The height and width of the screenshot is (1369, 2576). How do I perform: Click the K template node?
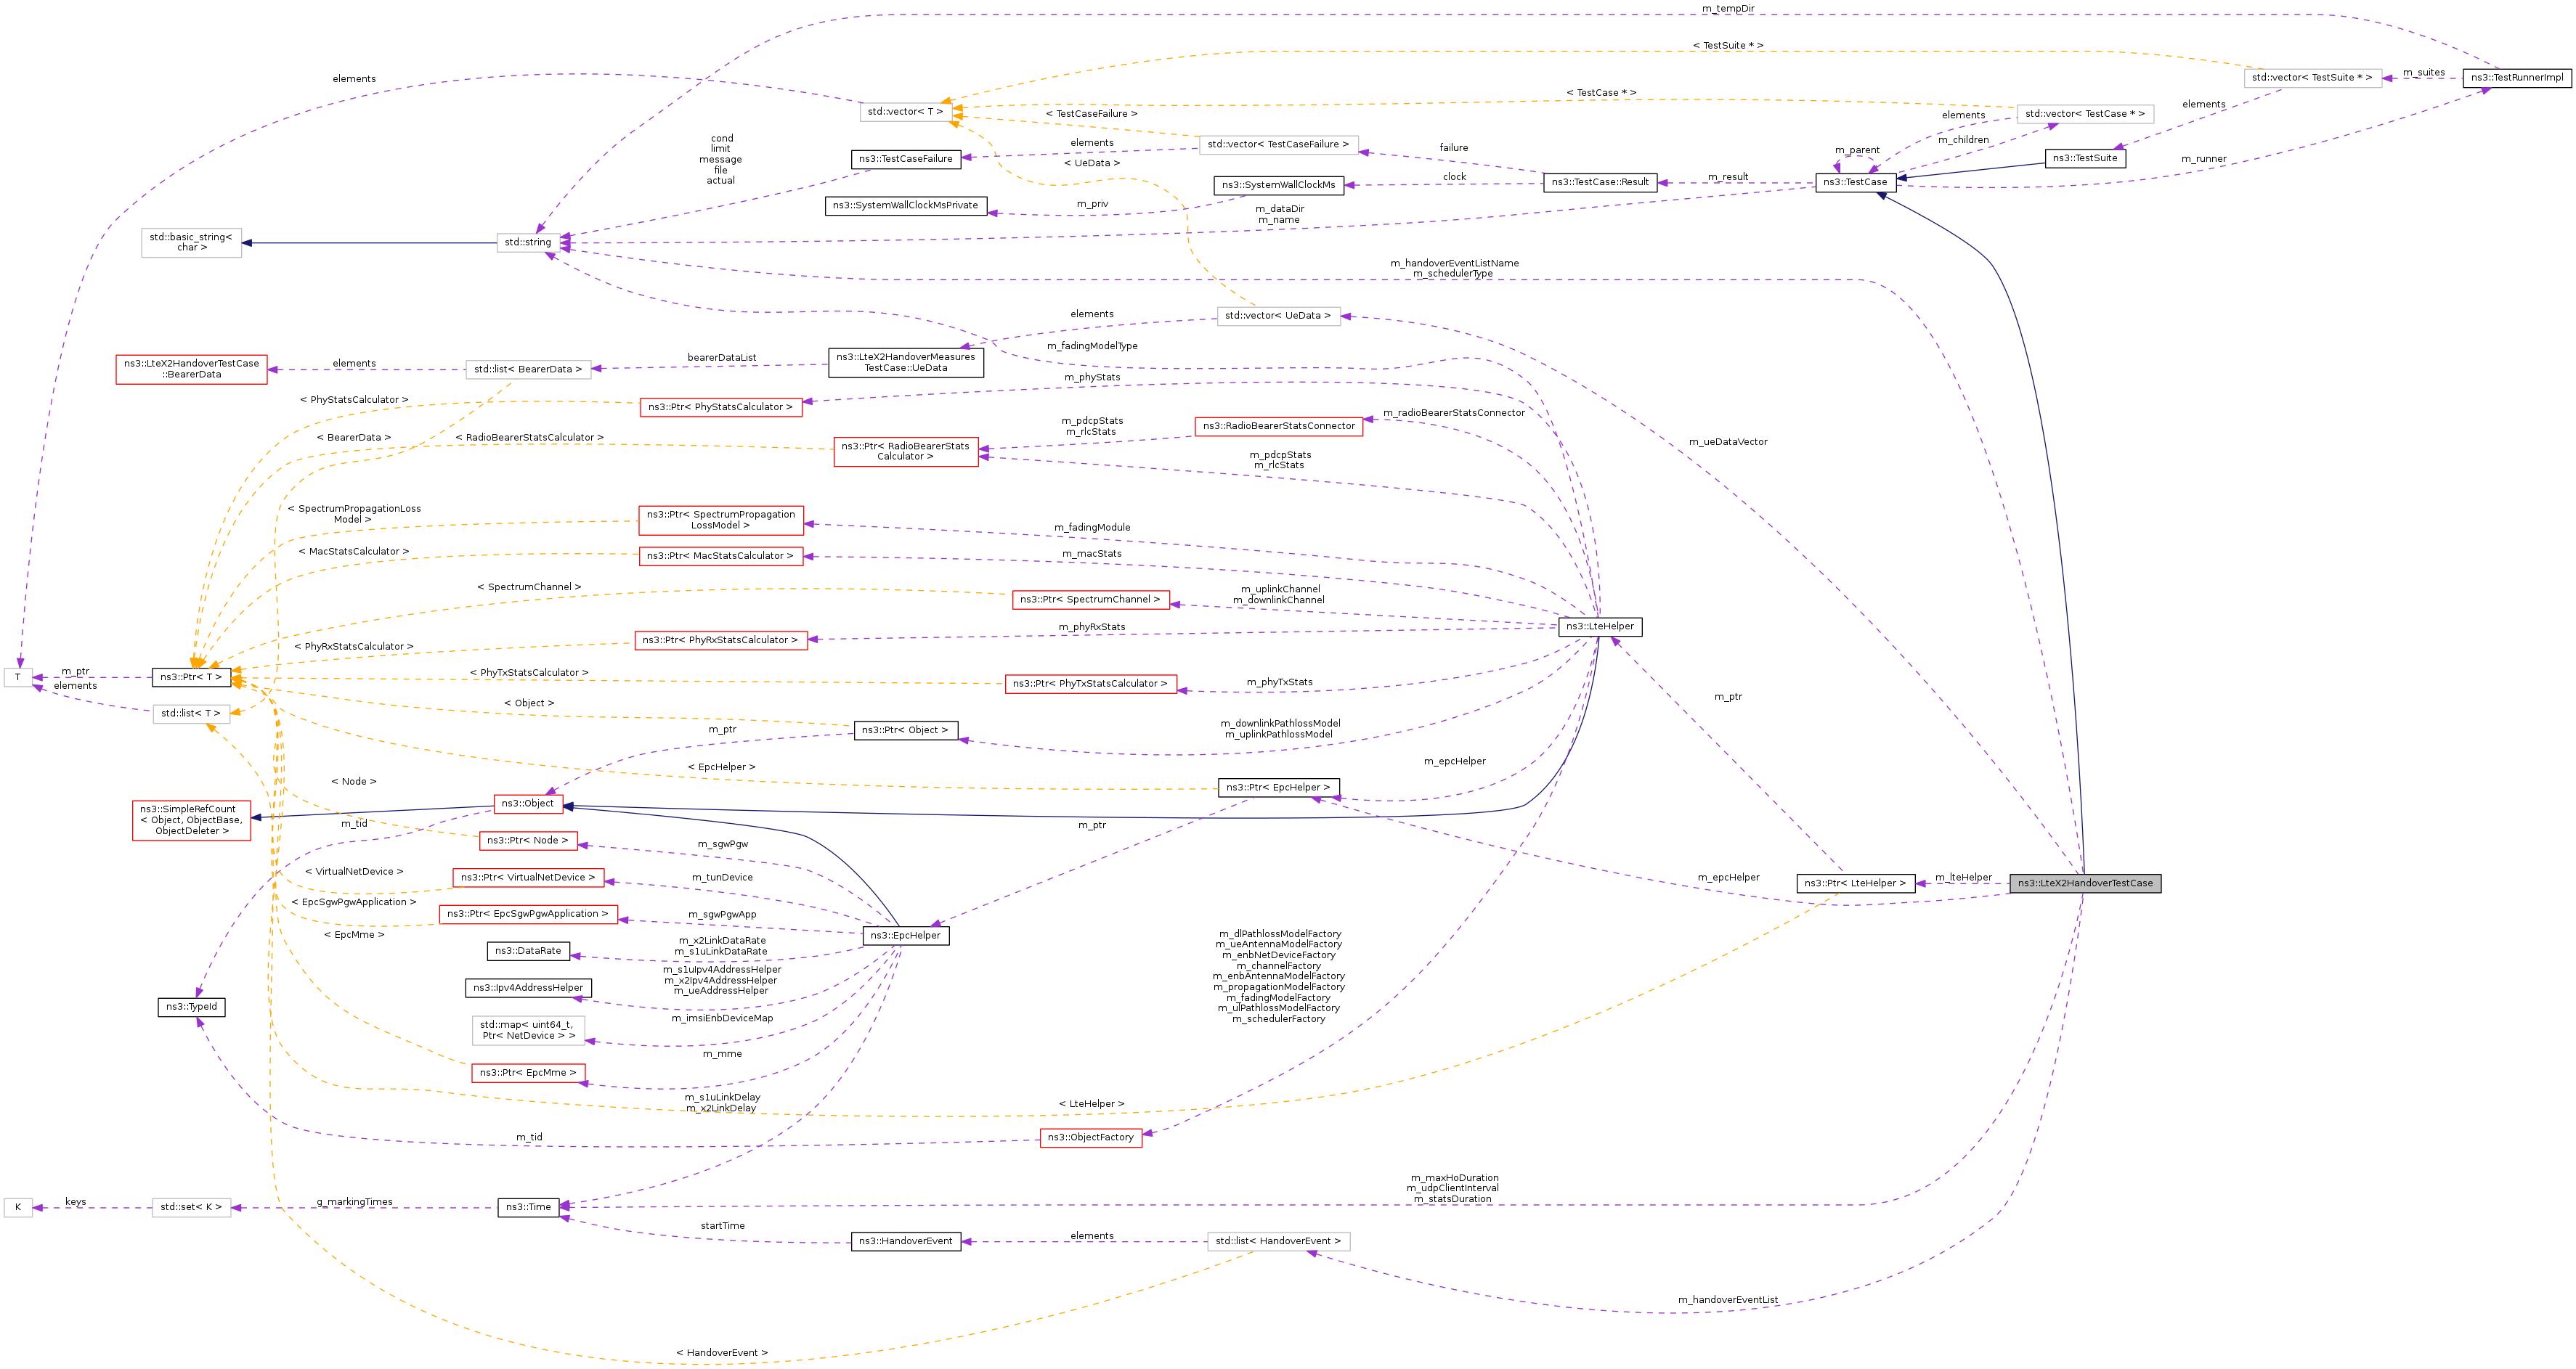(x=18, y=1208)
